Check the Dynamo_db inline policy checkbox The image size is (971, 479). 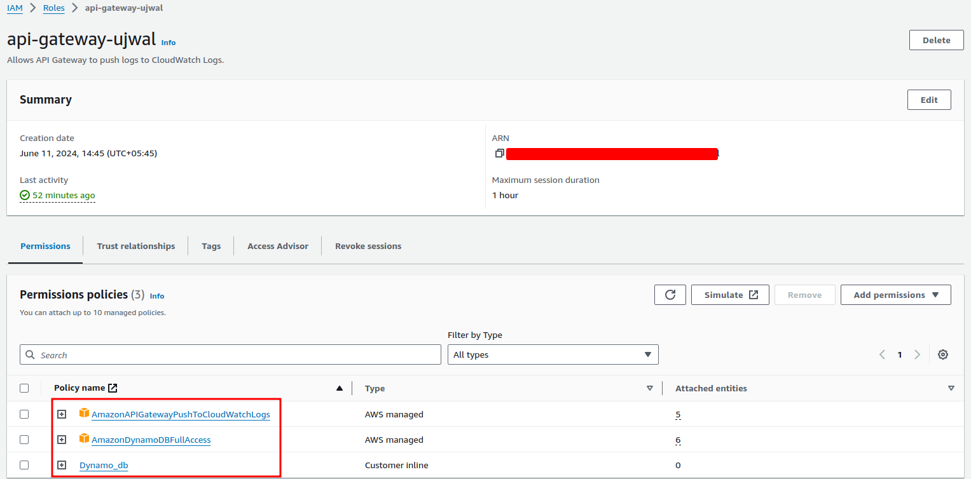[24, 465]
